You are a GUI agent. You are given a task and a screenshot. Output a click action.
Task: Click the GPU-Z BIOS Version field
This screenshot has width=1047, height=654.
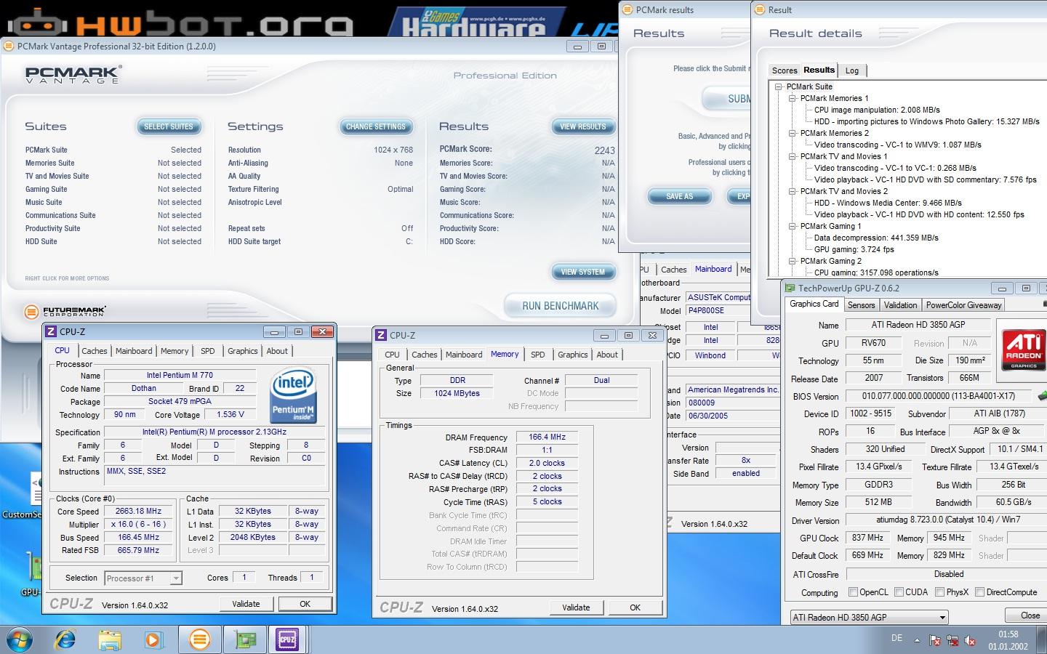point(938,396)
